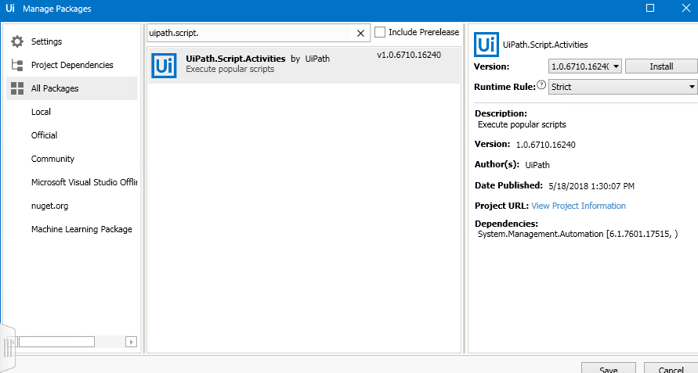Click the UiPath.Script.Activities package icon in results
The image size is (698, 373).
(x=164, y=66)
